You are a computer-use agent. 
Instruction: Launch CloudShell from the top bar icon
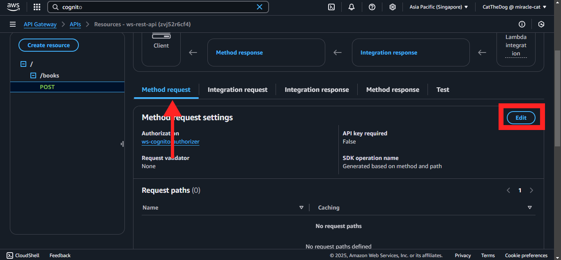[331, 7]
